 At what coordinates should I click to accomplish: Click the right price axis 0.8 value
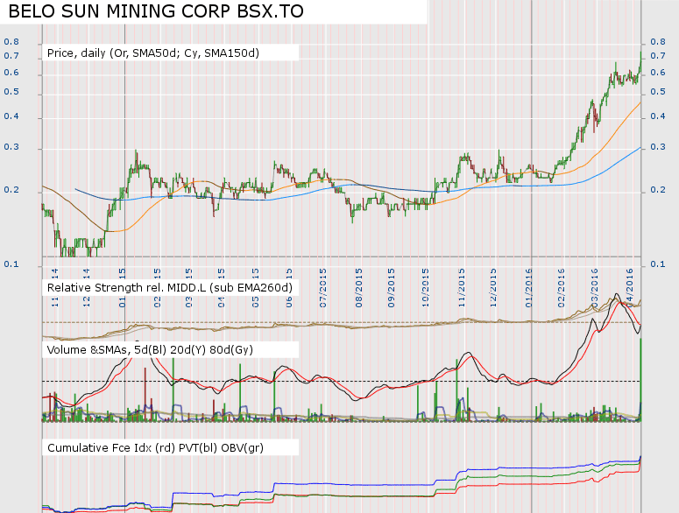click(658, 42)
